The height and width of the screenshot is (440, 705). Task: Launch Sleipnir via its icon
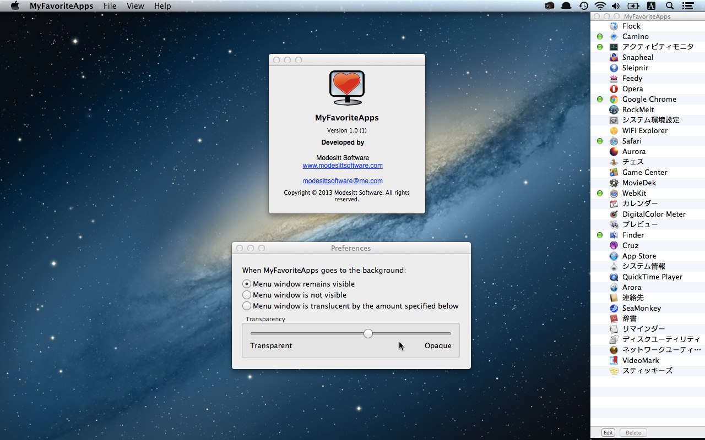point(614,68)
